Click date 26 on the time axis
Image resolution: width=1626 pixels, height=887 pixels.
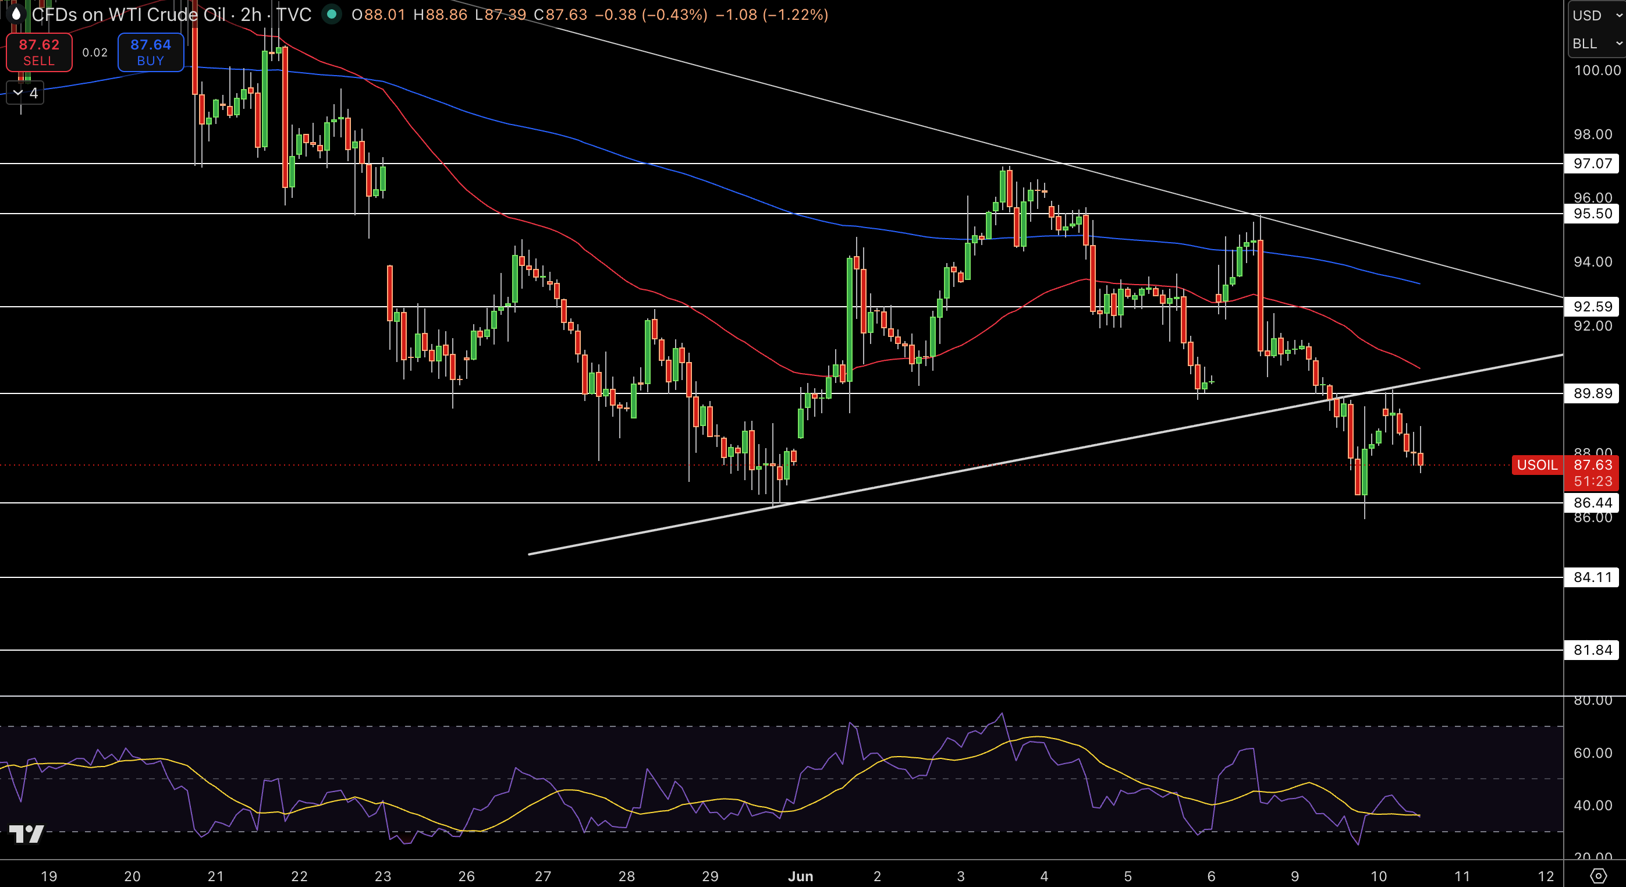point(467,877)
